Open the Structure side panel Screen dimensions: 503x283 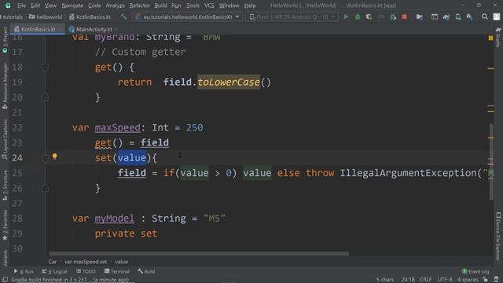pos(5,186)
